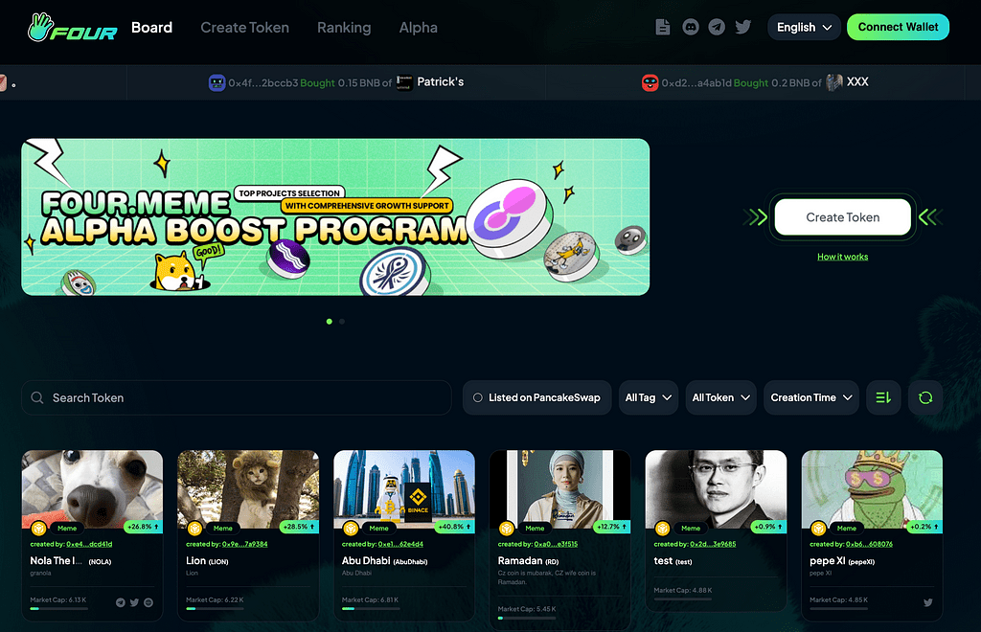Viewport: 981px width, 632px height.
Task: Open the test token thumbnail
Action: (x=716, y=489)
